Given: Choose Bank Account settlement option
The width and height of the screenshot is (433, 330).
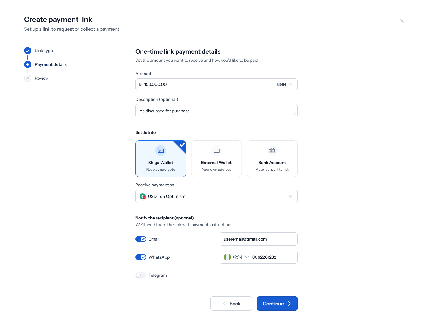Looking at the screenshot, I should click(272, 159).
